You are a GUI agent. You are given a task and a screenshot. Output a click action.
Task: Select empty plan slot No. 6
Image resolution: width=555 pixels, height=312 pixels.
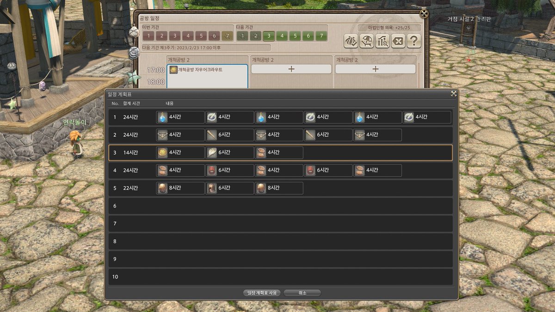[x=280, y=206]
